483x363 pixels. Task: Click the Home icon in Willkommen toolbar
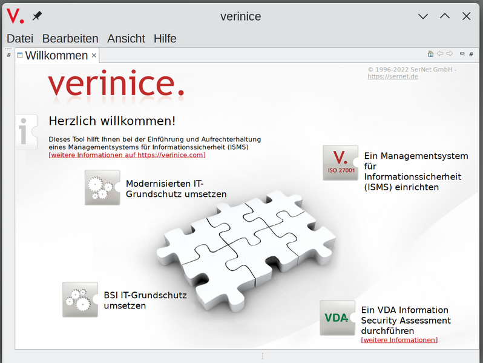coord(430,54)
